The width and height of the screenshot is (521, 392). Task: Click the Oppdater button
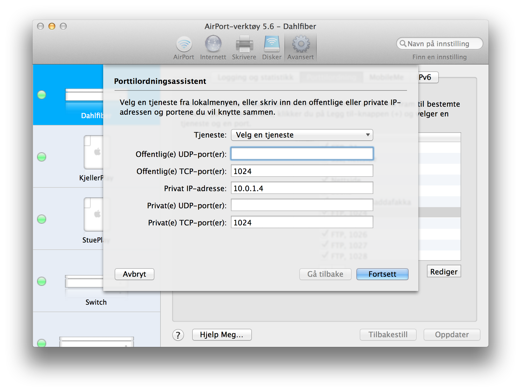coord(452,335)
